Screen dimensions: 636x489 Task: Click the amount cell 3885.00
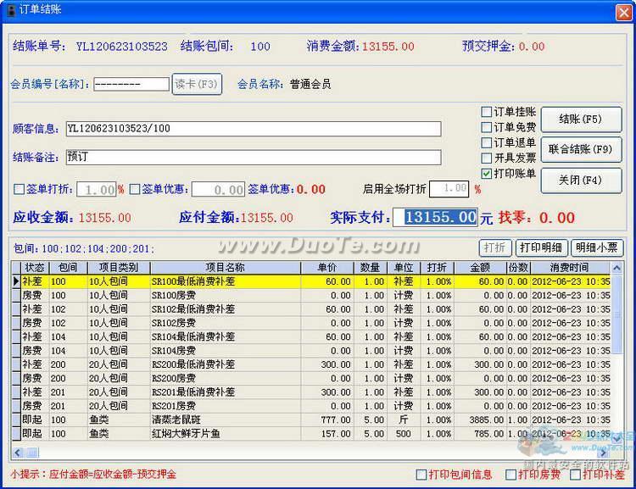coord(480,420)
